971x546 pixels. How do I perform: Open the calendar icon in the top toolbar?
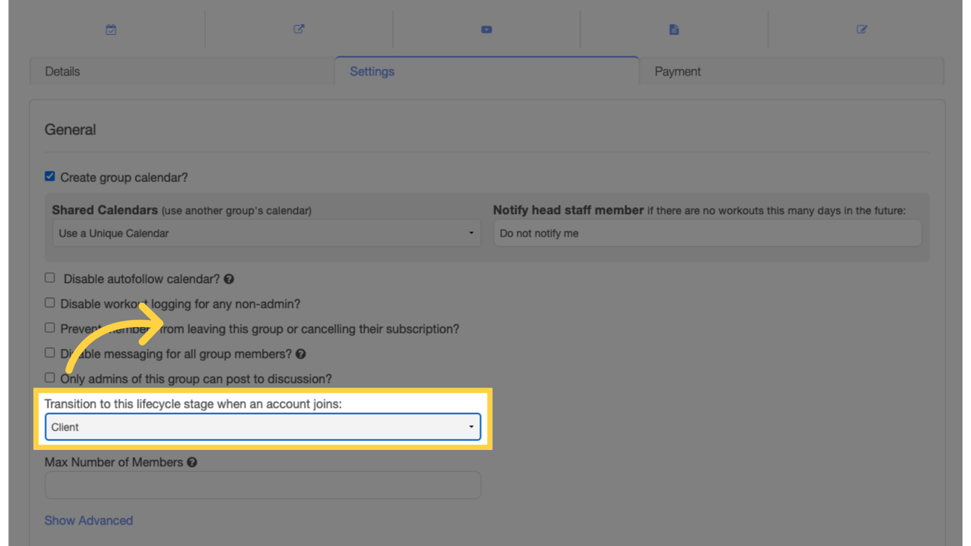(x=111, y=29)
